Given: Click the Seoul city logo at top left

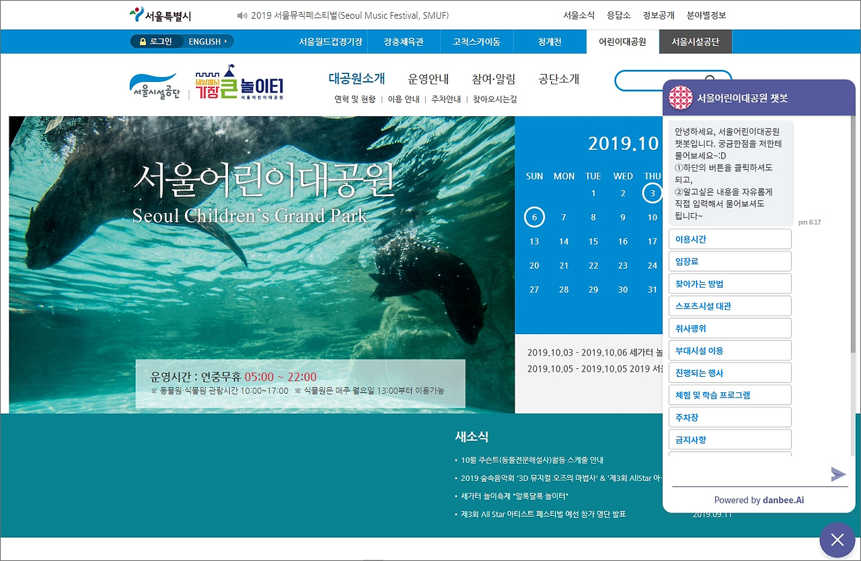Looking at the screenshot, I should coord(160,15).
